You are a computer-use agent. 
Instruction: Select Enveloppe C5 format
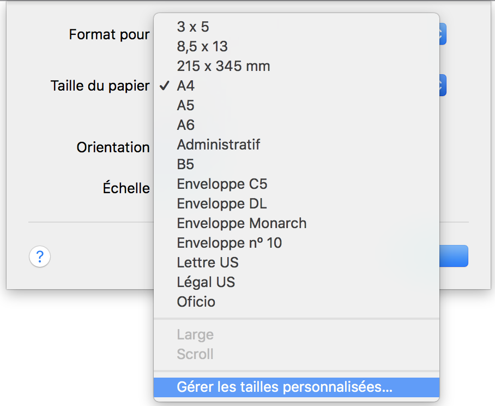coord(222,184)
